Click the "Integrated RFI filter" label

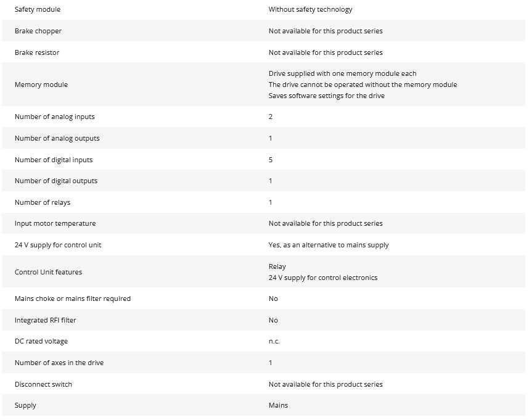46,320
